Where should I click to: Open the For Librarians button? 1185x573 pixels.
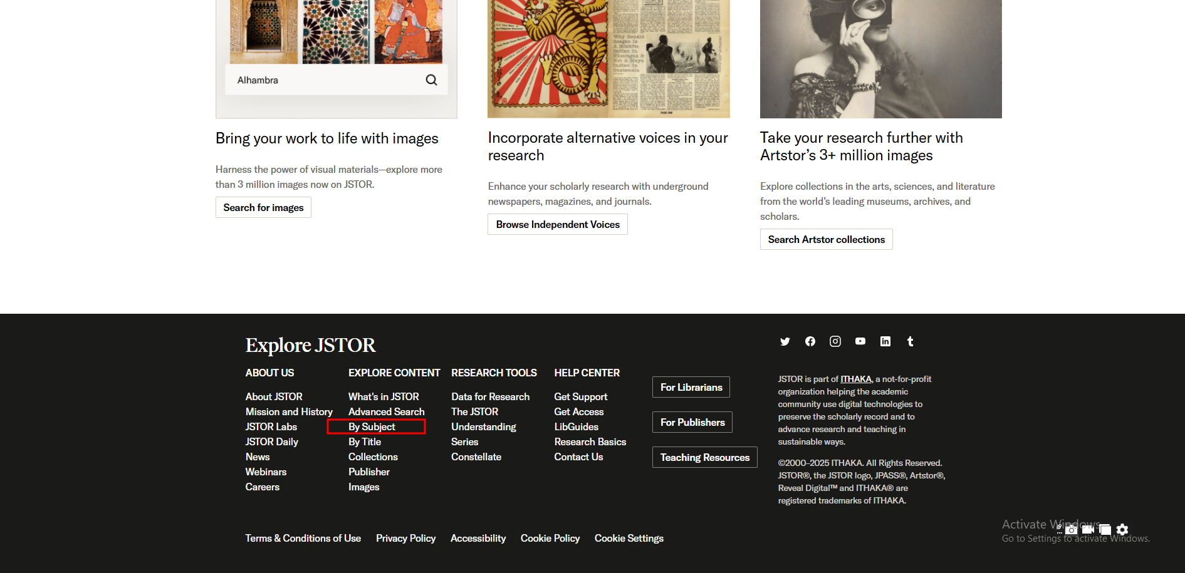[x=691, y=388]
